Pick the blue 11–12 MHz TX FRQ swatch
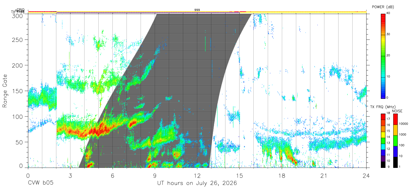 [383, 153]
